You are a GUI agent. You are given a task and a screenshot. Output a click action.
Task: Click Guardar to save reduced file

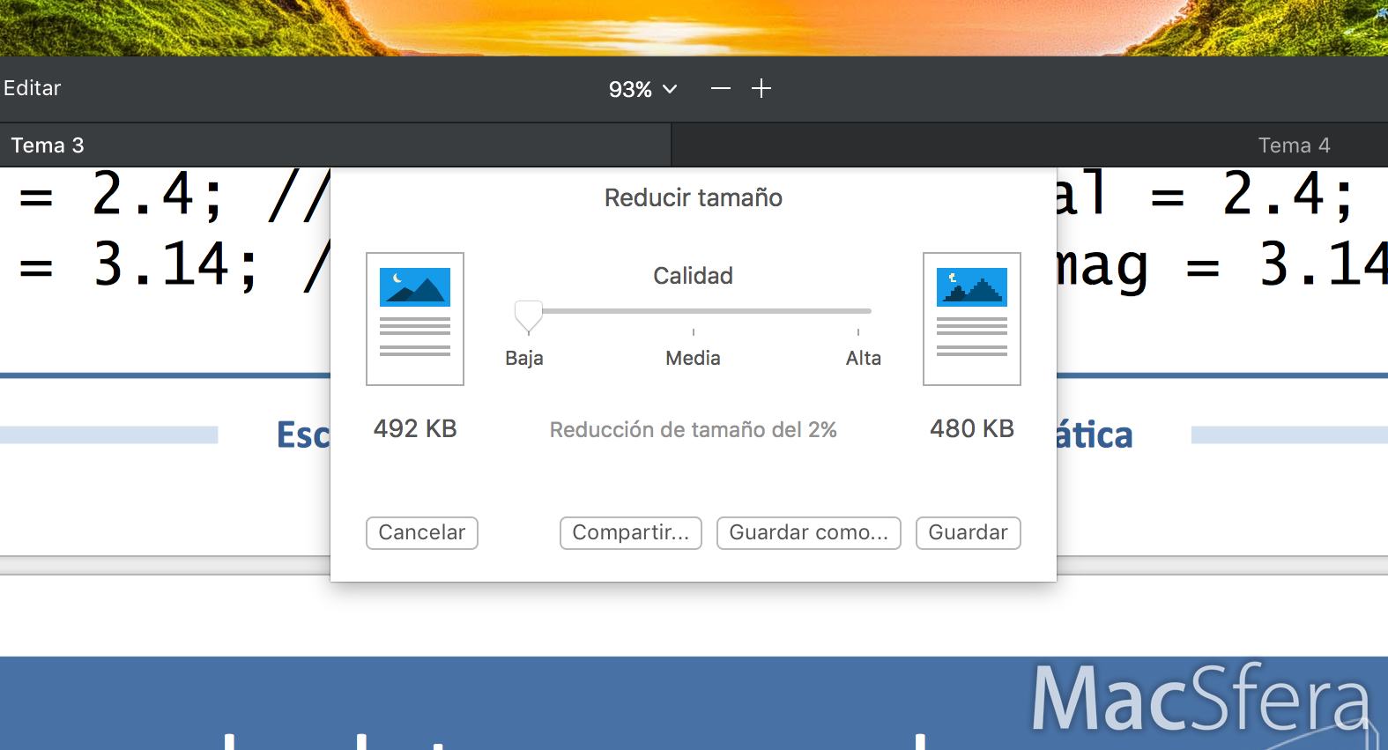tap(969, 533)
